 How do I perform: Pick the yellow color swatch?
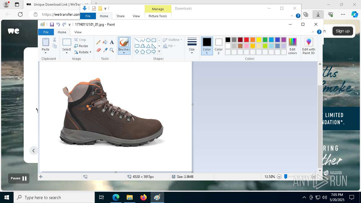(259, 40)
